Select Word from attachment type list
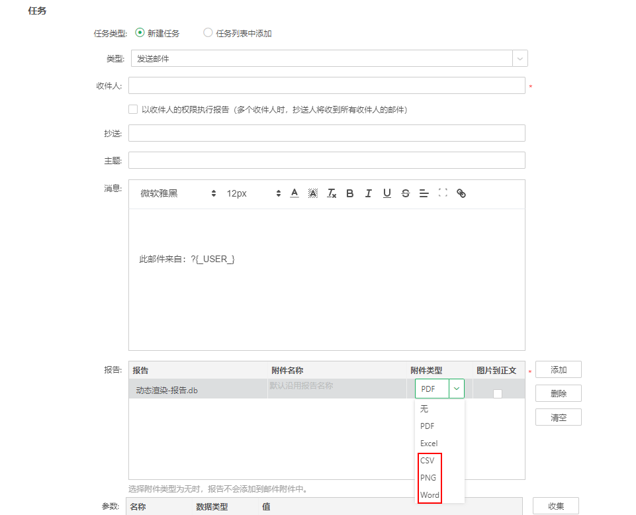 coord(429,494)
